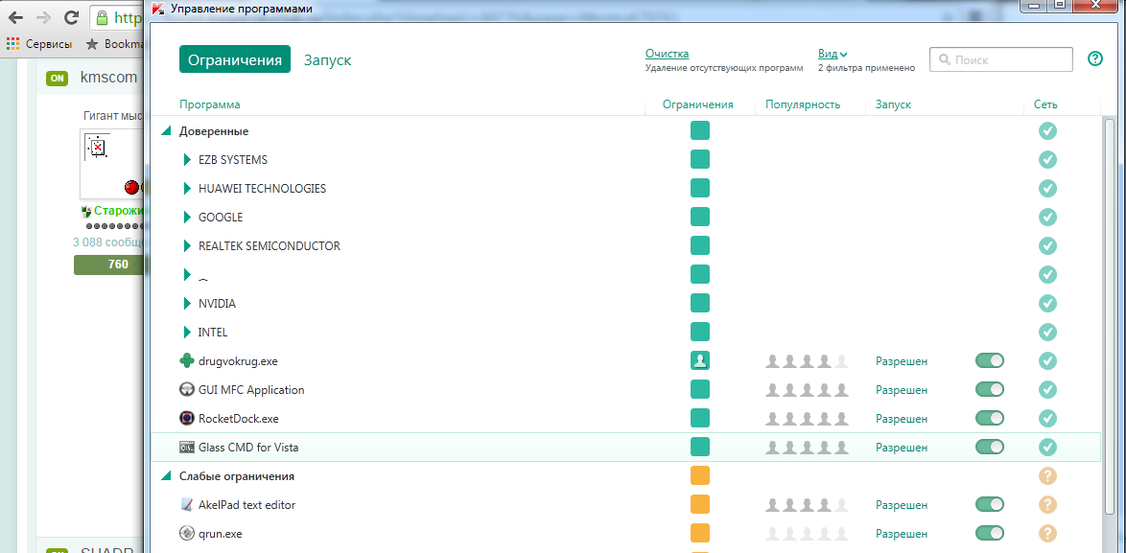This screenshot has height=553, width=1126.
Task: Collapse the Доверенные group
Action: point(166,131)
